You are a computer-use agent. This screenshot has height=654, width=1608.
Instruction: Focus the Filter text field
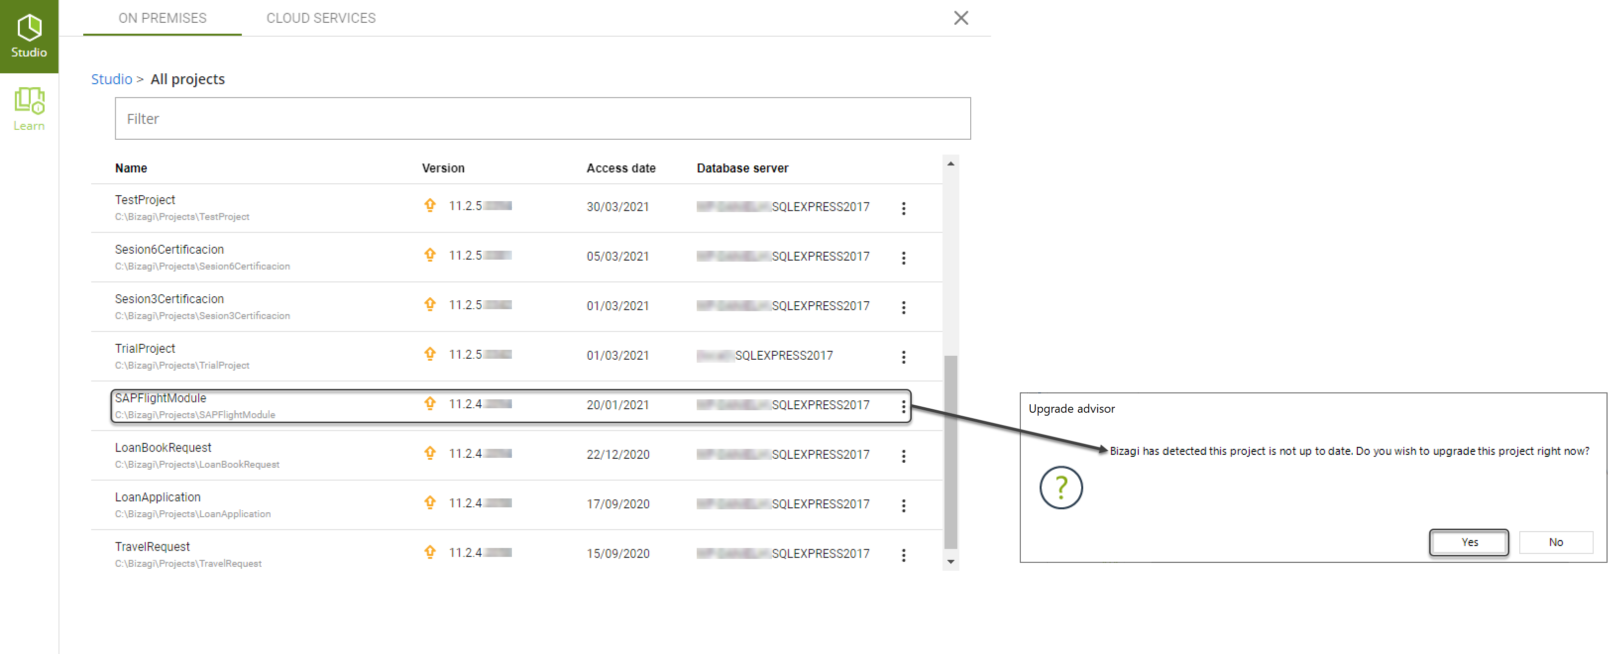(x=543, y=118)
